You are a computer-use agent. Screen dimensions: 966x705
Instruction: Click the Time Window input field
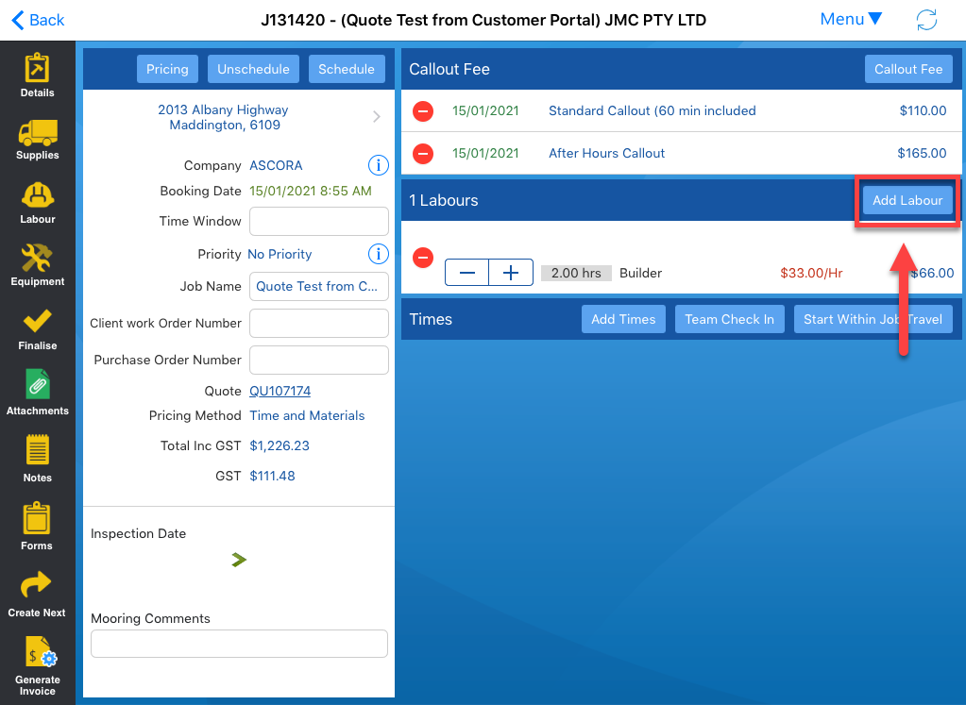(319, 221)
